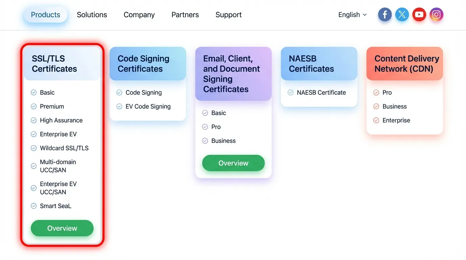Screen dimensions: 466x260
Task: Click the checkmark icon beside Basic SSL/TLS
Action: [34, 92]
